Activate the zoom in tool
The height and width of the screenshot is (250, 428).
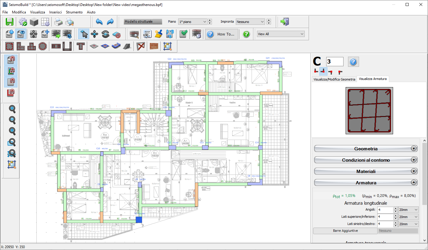click(x=12, y=109)
